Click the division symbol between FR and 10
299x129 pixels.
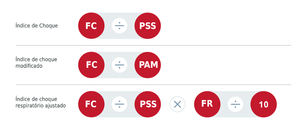236,104
